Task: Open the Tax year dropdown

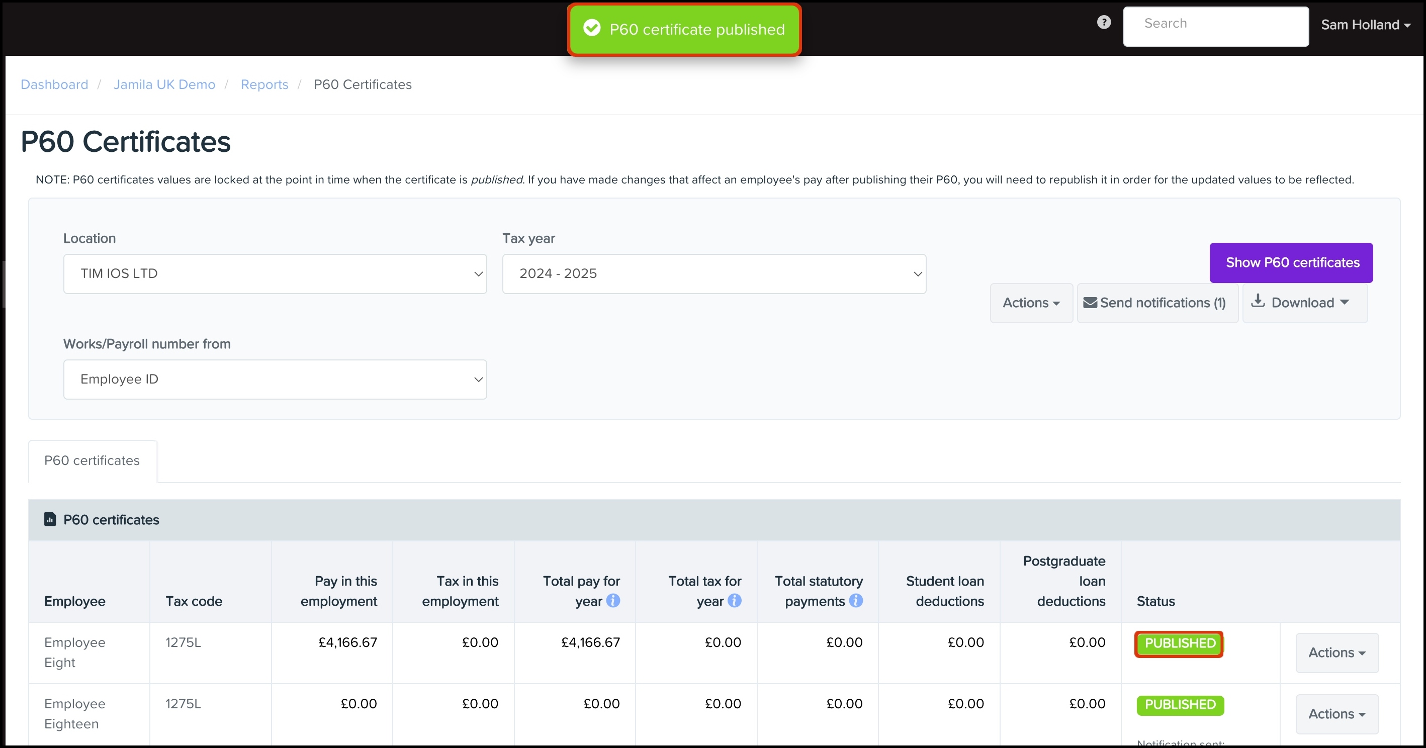Action: point(714,274)
